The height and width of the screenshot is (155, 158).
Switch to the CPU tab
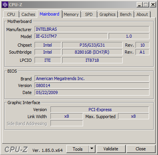point(11,14)
